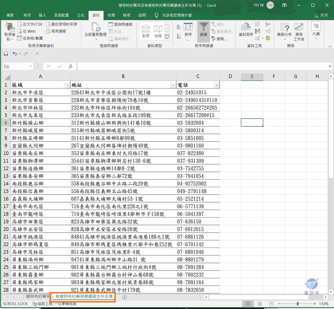
Task: Click the Refresh All (全部重新整理) icon
Action: coord(96,27)
